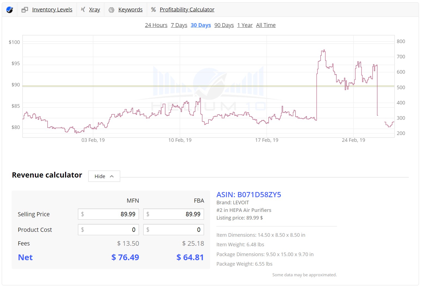421x291 pixels.
Task: Open the Xray link
Action: pos(94,10)
